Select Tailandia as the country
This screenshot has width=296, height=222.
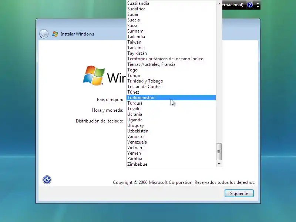pos(171,37)
